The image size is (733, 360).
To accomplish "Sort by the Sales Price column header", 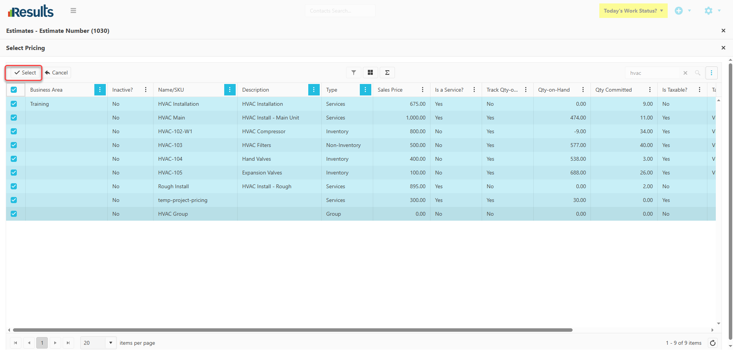I will [x=390, y=90].
